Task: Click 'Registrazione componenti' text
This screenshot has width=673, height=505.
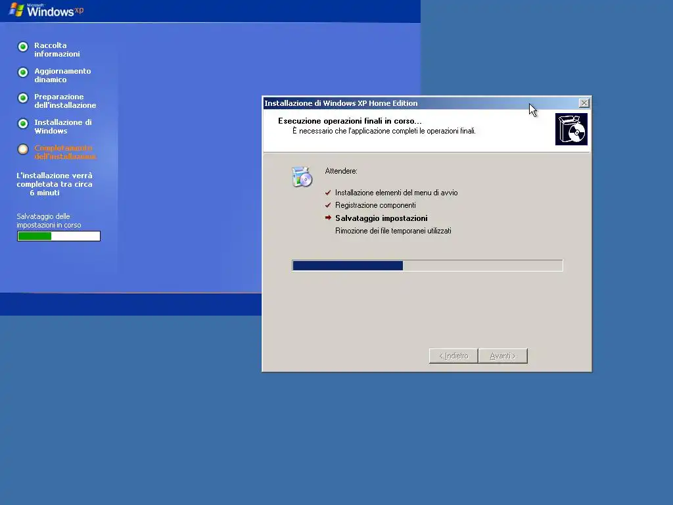Action: pos(375,205)
